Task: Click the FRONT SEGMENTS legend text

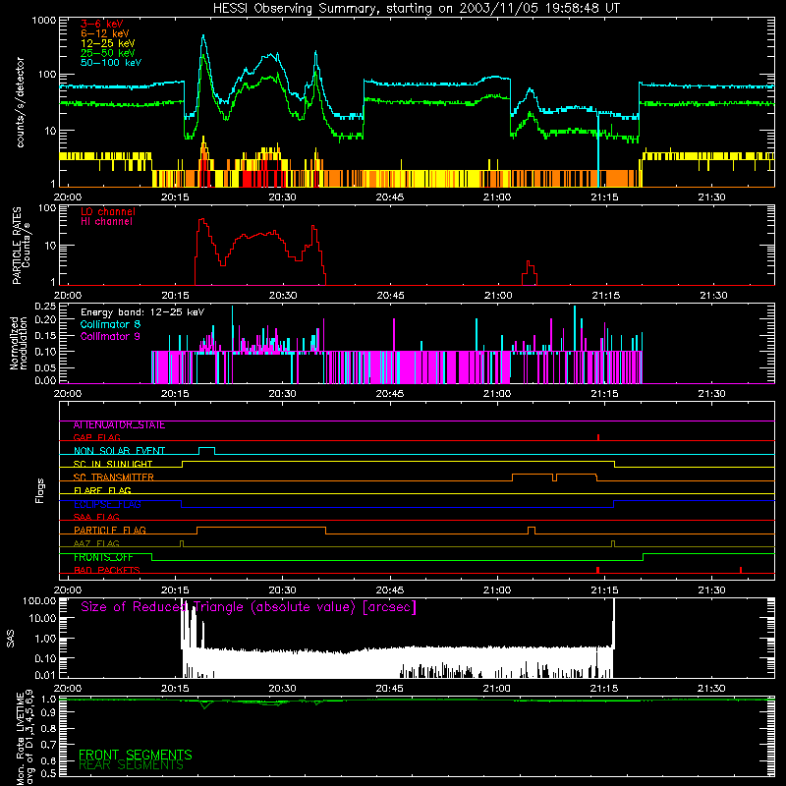Action: 136,755
